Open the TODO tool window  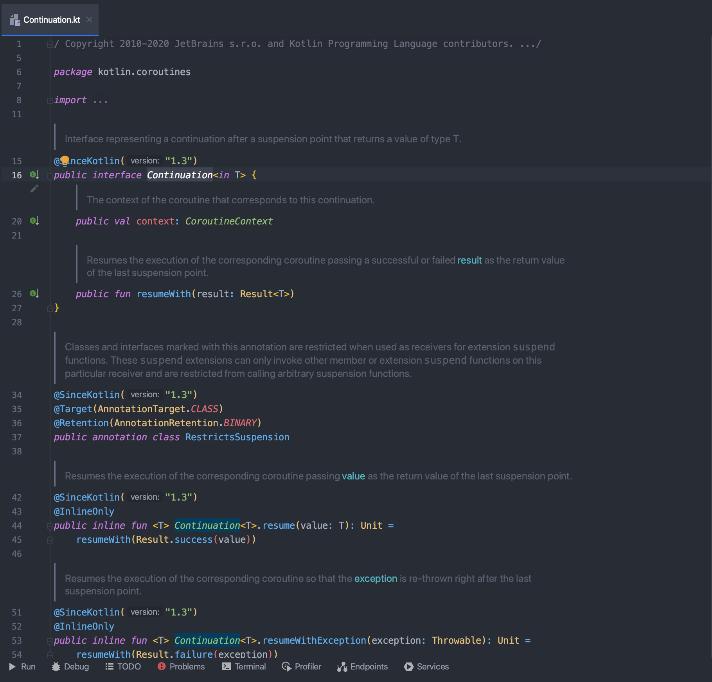(123, 666)
